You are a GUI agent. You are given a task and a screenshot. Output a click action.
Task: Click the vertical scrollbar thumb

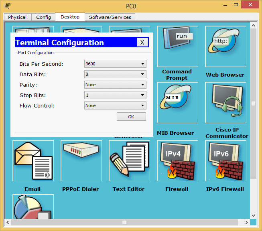(253, 103)
